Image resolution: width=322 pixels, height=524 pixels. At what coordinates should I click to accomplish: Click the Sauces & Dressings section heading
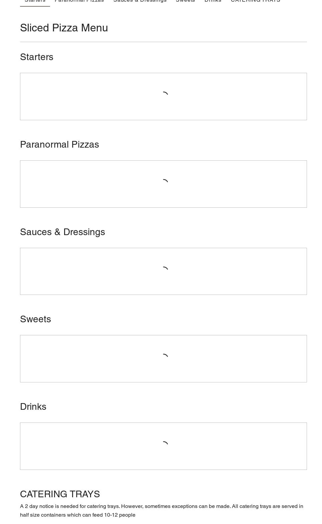point(62,232)
